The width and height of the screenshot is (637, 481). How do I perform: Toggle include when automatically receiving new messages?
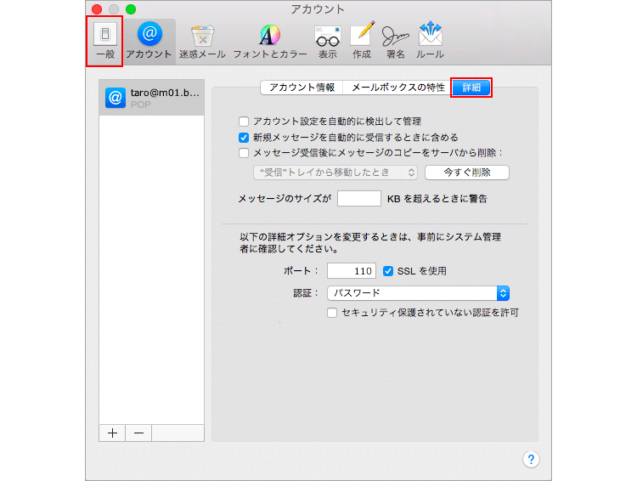click(x=245, y=137)
